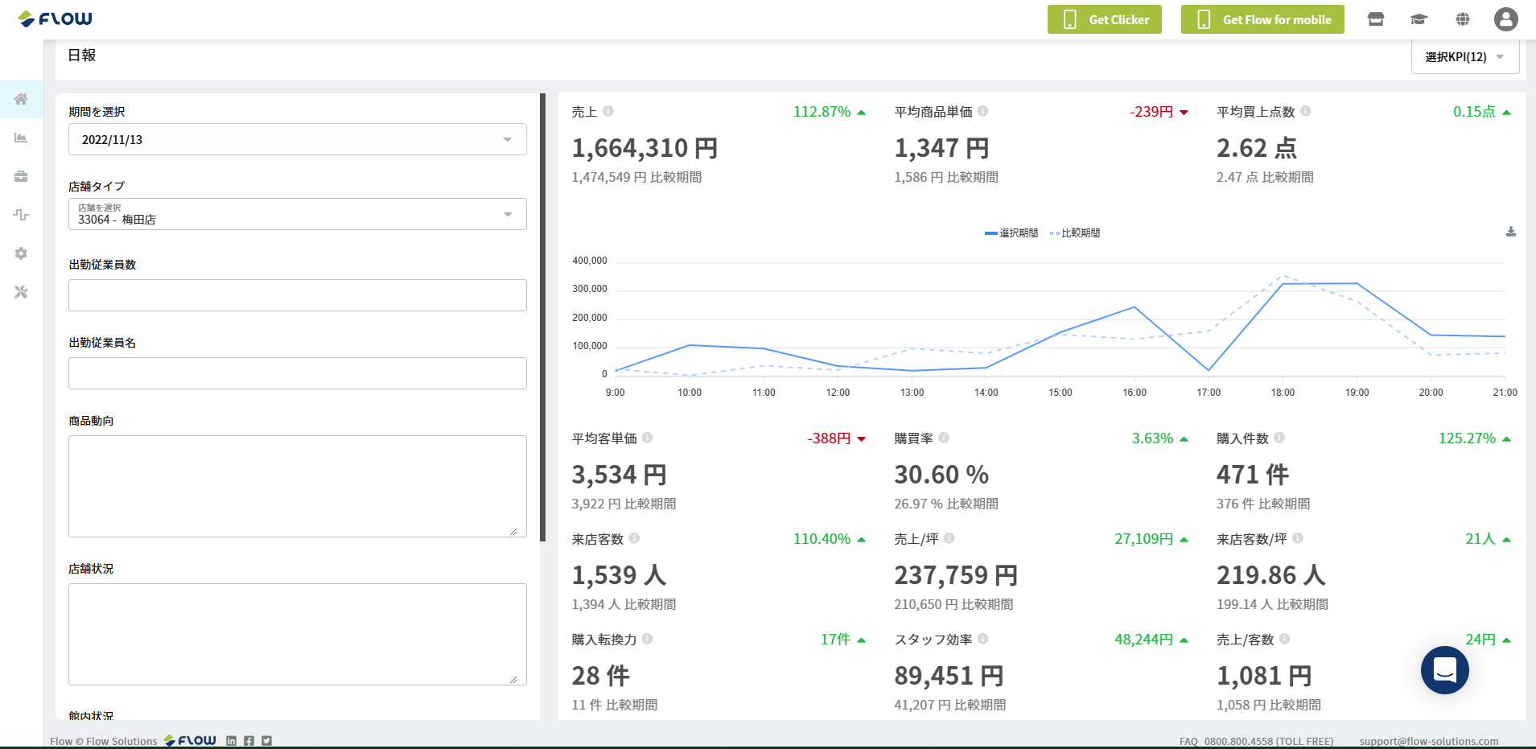Open the 選択KPI(12) dropdown

pyautogui.click(x=1465, y=57)
